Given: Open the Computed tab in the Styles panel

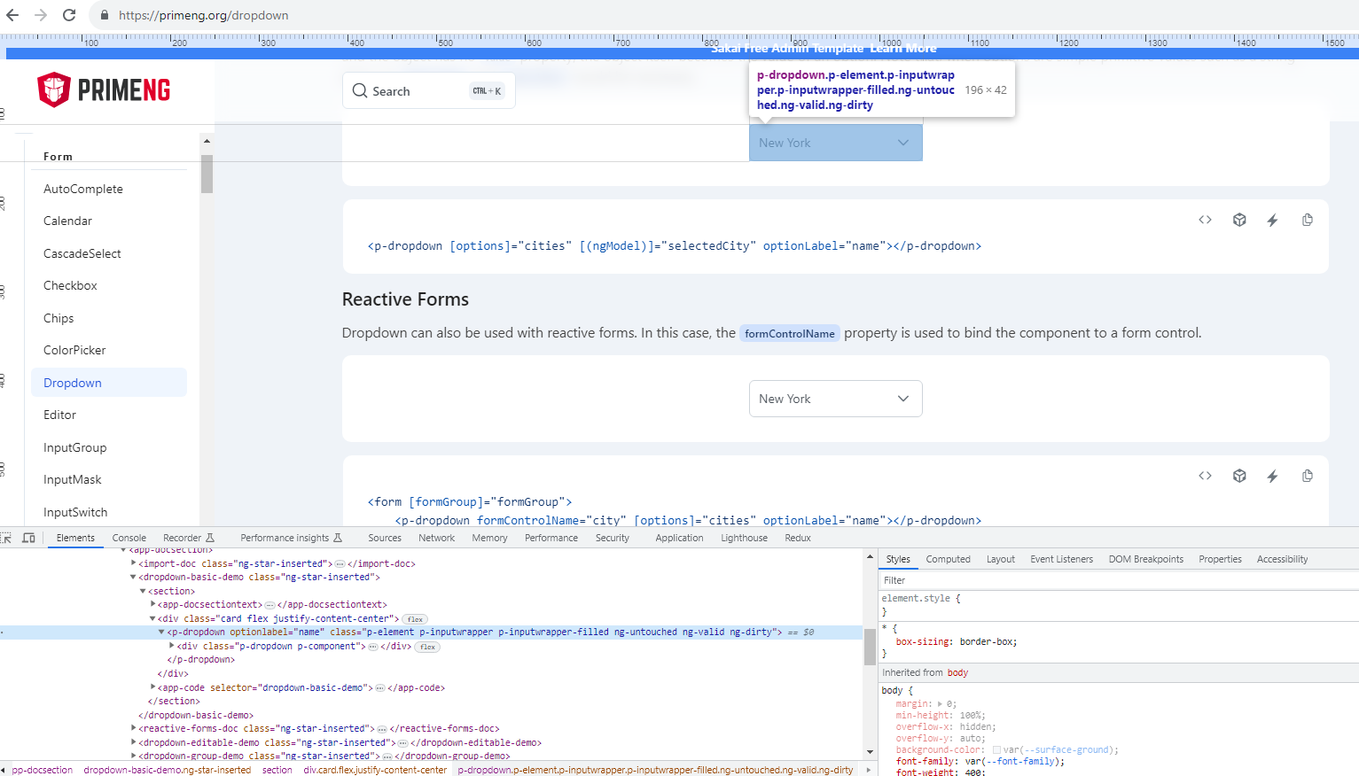Looking at the screenshot, I should [948, 559].
